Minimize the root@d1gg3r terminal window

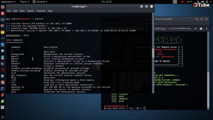[141, 6]
